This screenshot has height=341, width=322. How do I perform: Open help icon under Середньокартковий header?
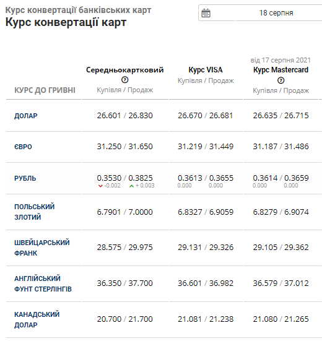pos(124,80)
